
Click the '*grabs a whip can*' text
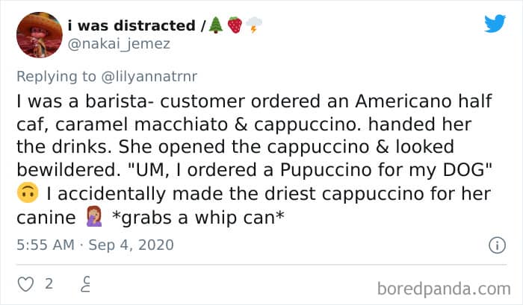coord(198,218)
